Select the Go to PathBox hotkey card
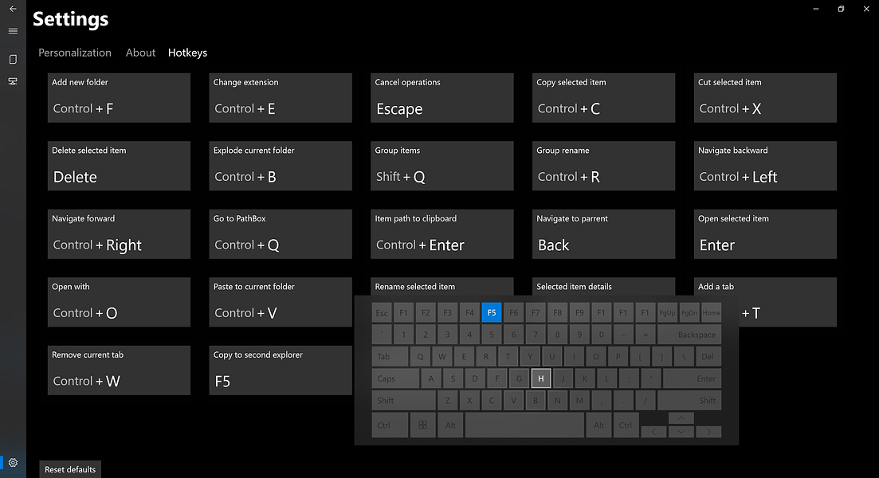879x478 pixels. pyautogui.click(x=281, y=234)
